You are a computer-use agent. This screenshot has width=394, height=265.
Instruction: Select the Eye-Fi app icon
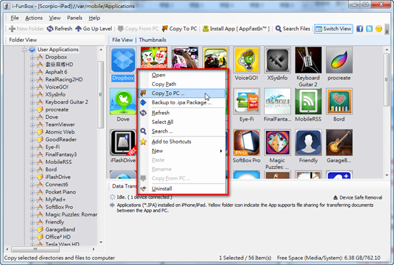[x=246, y=102]
